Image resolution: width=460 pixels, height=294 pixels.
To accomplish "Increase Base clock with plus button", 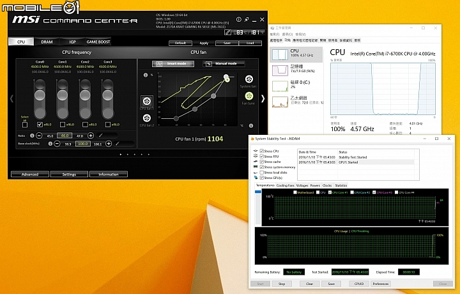I will coord(109,144).
